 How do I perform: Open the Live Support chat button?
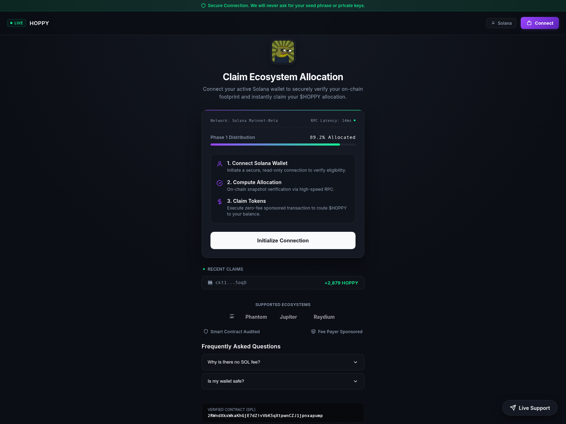(530, 408)
